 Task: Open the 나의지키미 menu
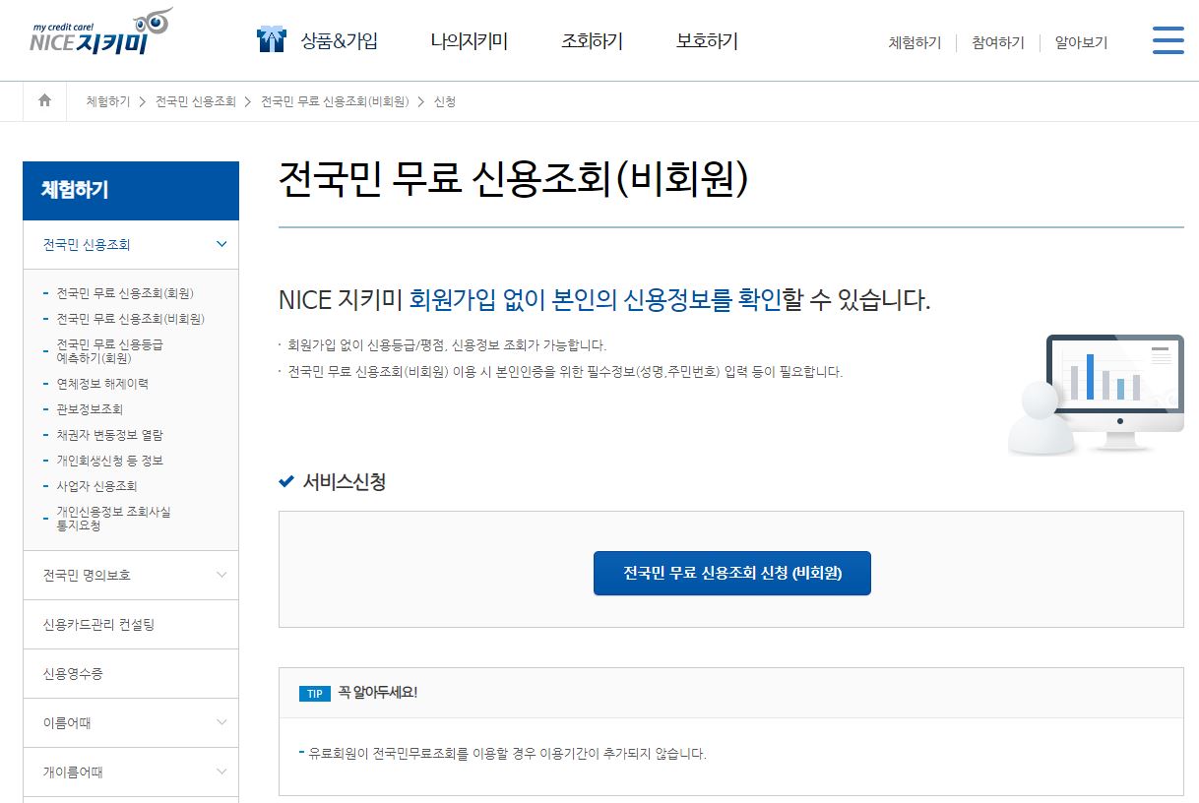[469, 41]
